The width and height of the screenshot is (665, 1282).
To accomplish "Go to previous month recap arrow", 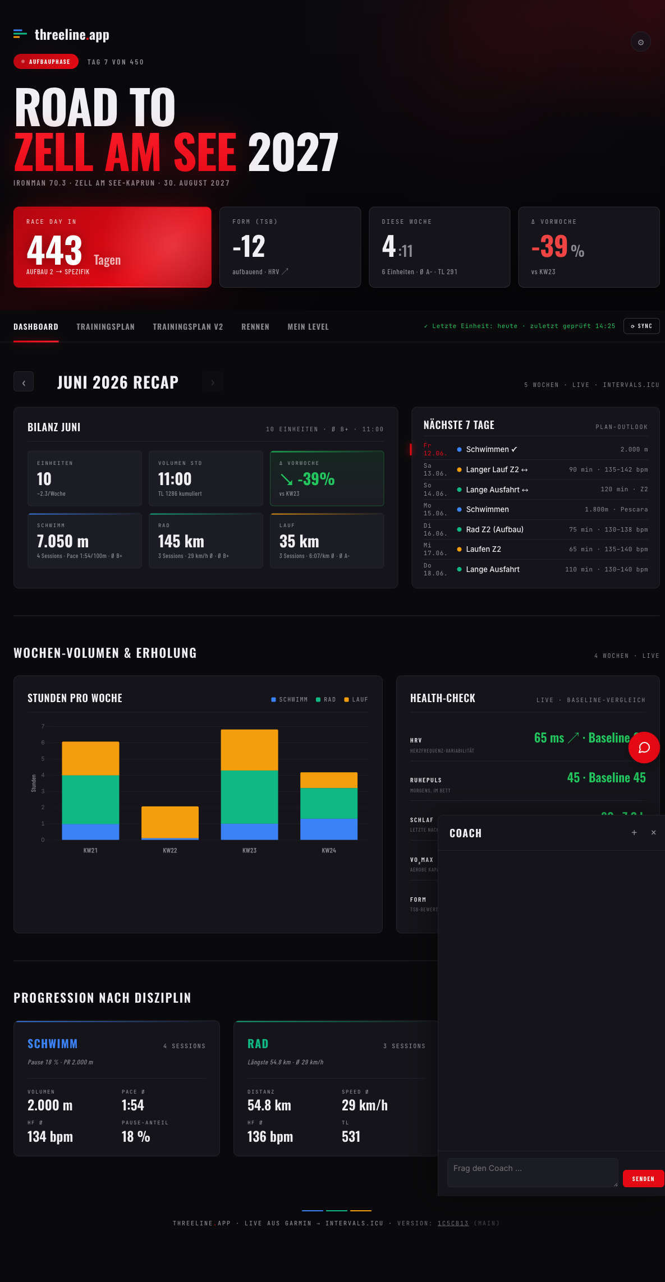I will coord(24,382).
